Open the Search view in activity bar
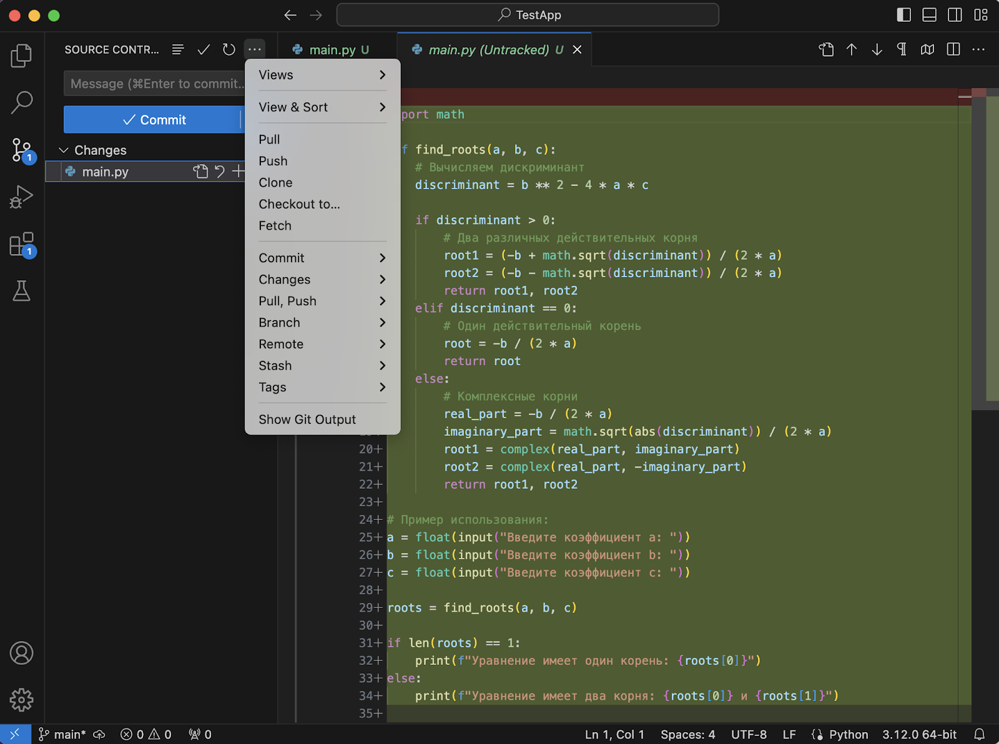999x744 pixels. 21,102
